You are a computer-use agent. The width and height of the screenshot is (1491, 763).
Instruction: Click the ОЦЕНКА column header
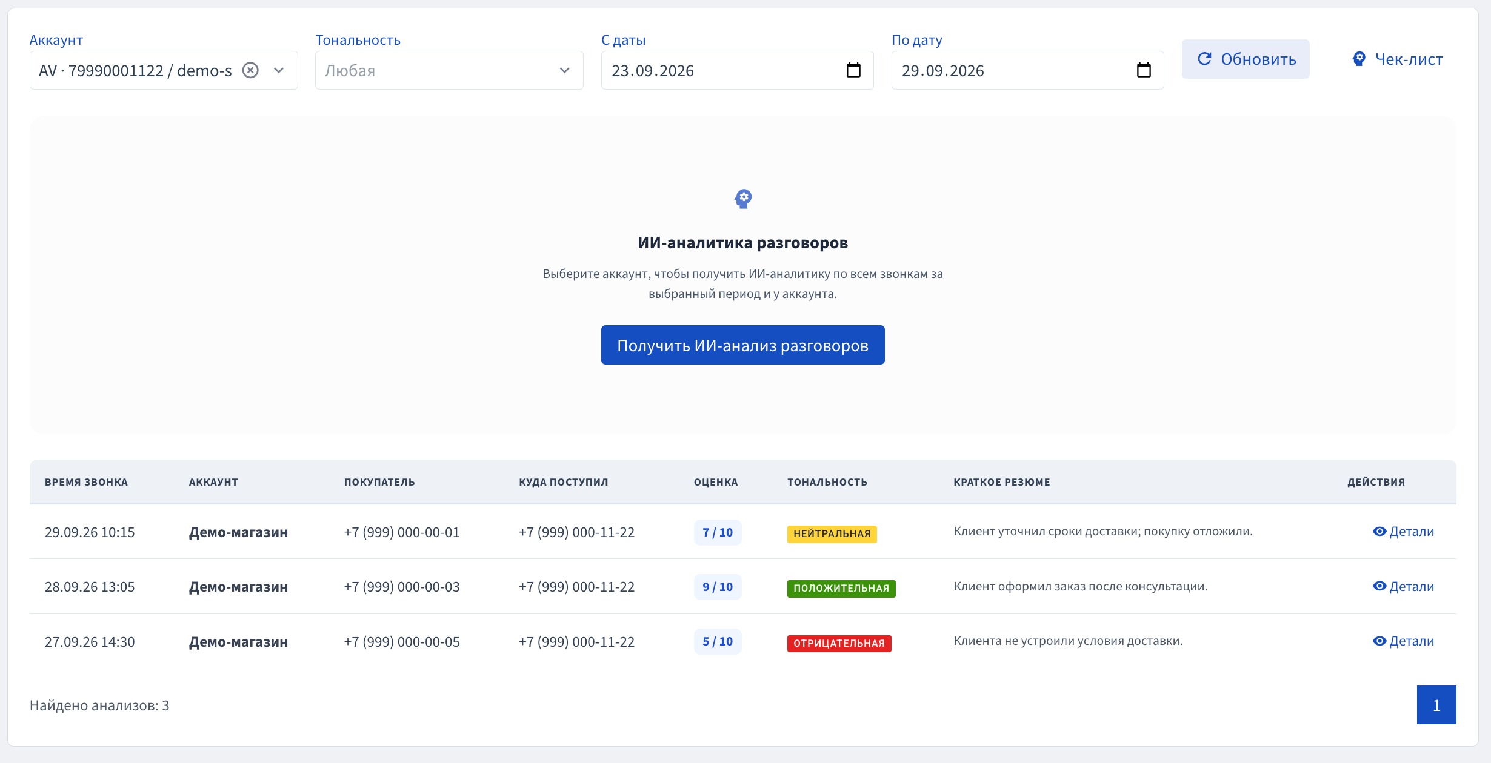tap(716, 482)
